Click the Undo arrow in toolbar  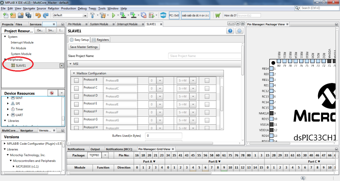pos(38,15)
